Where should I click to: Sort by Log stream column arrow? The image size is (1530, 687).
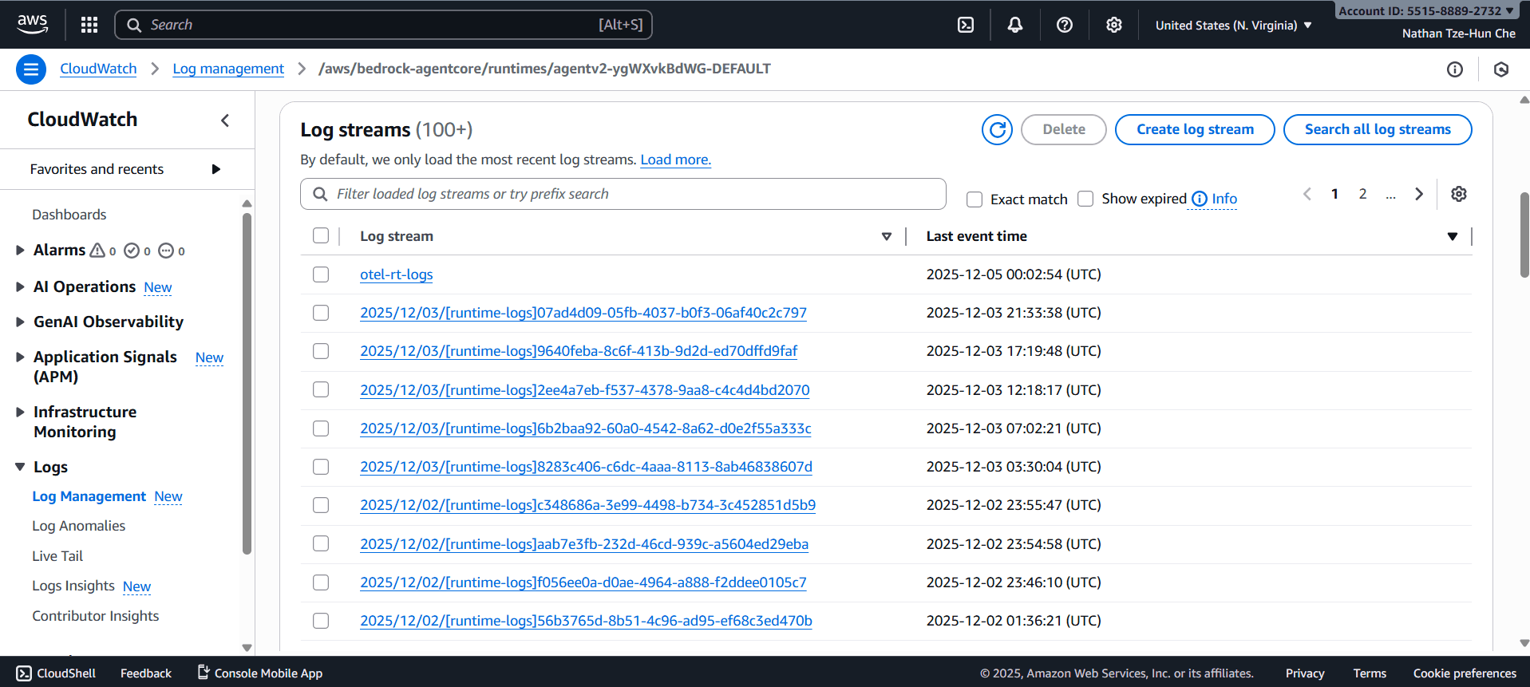886,236
